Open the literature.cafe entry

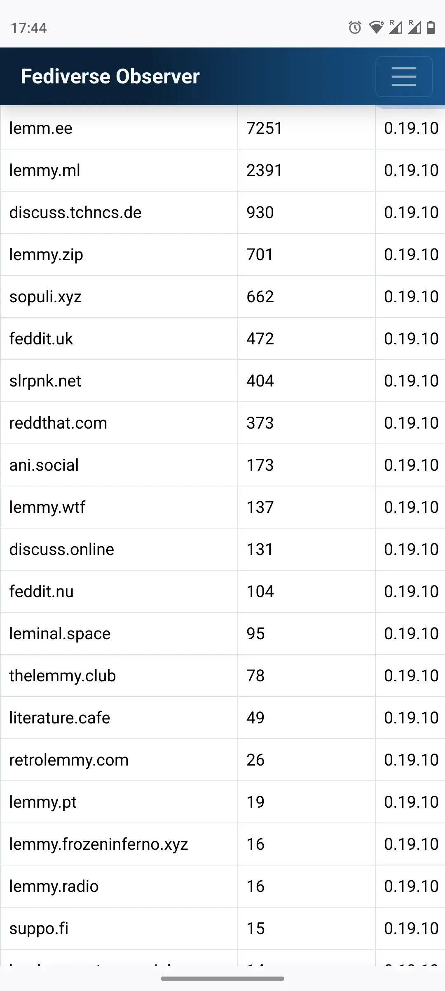(x=60, y=718)
